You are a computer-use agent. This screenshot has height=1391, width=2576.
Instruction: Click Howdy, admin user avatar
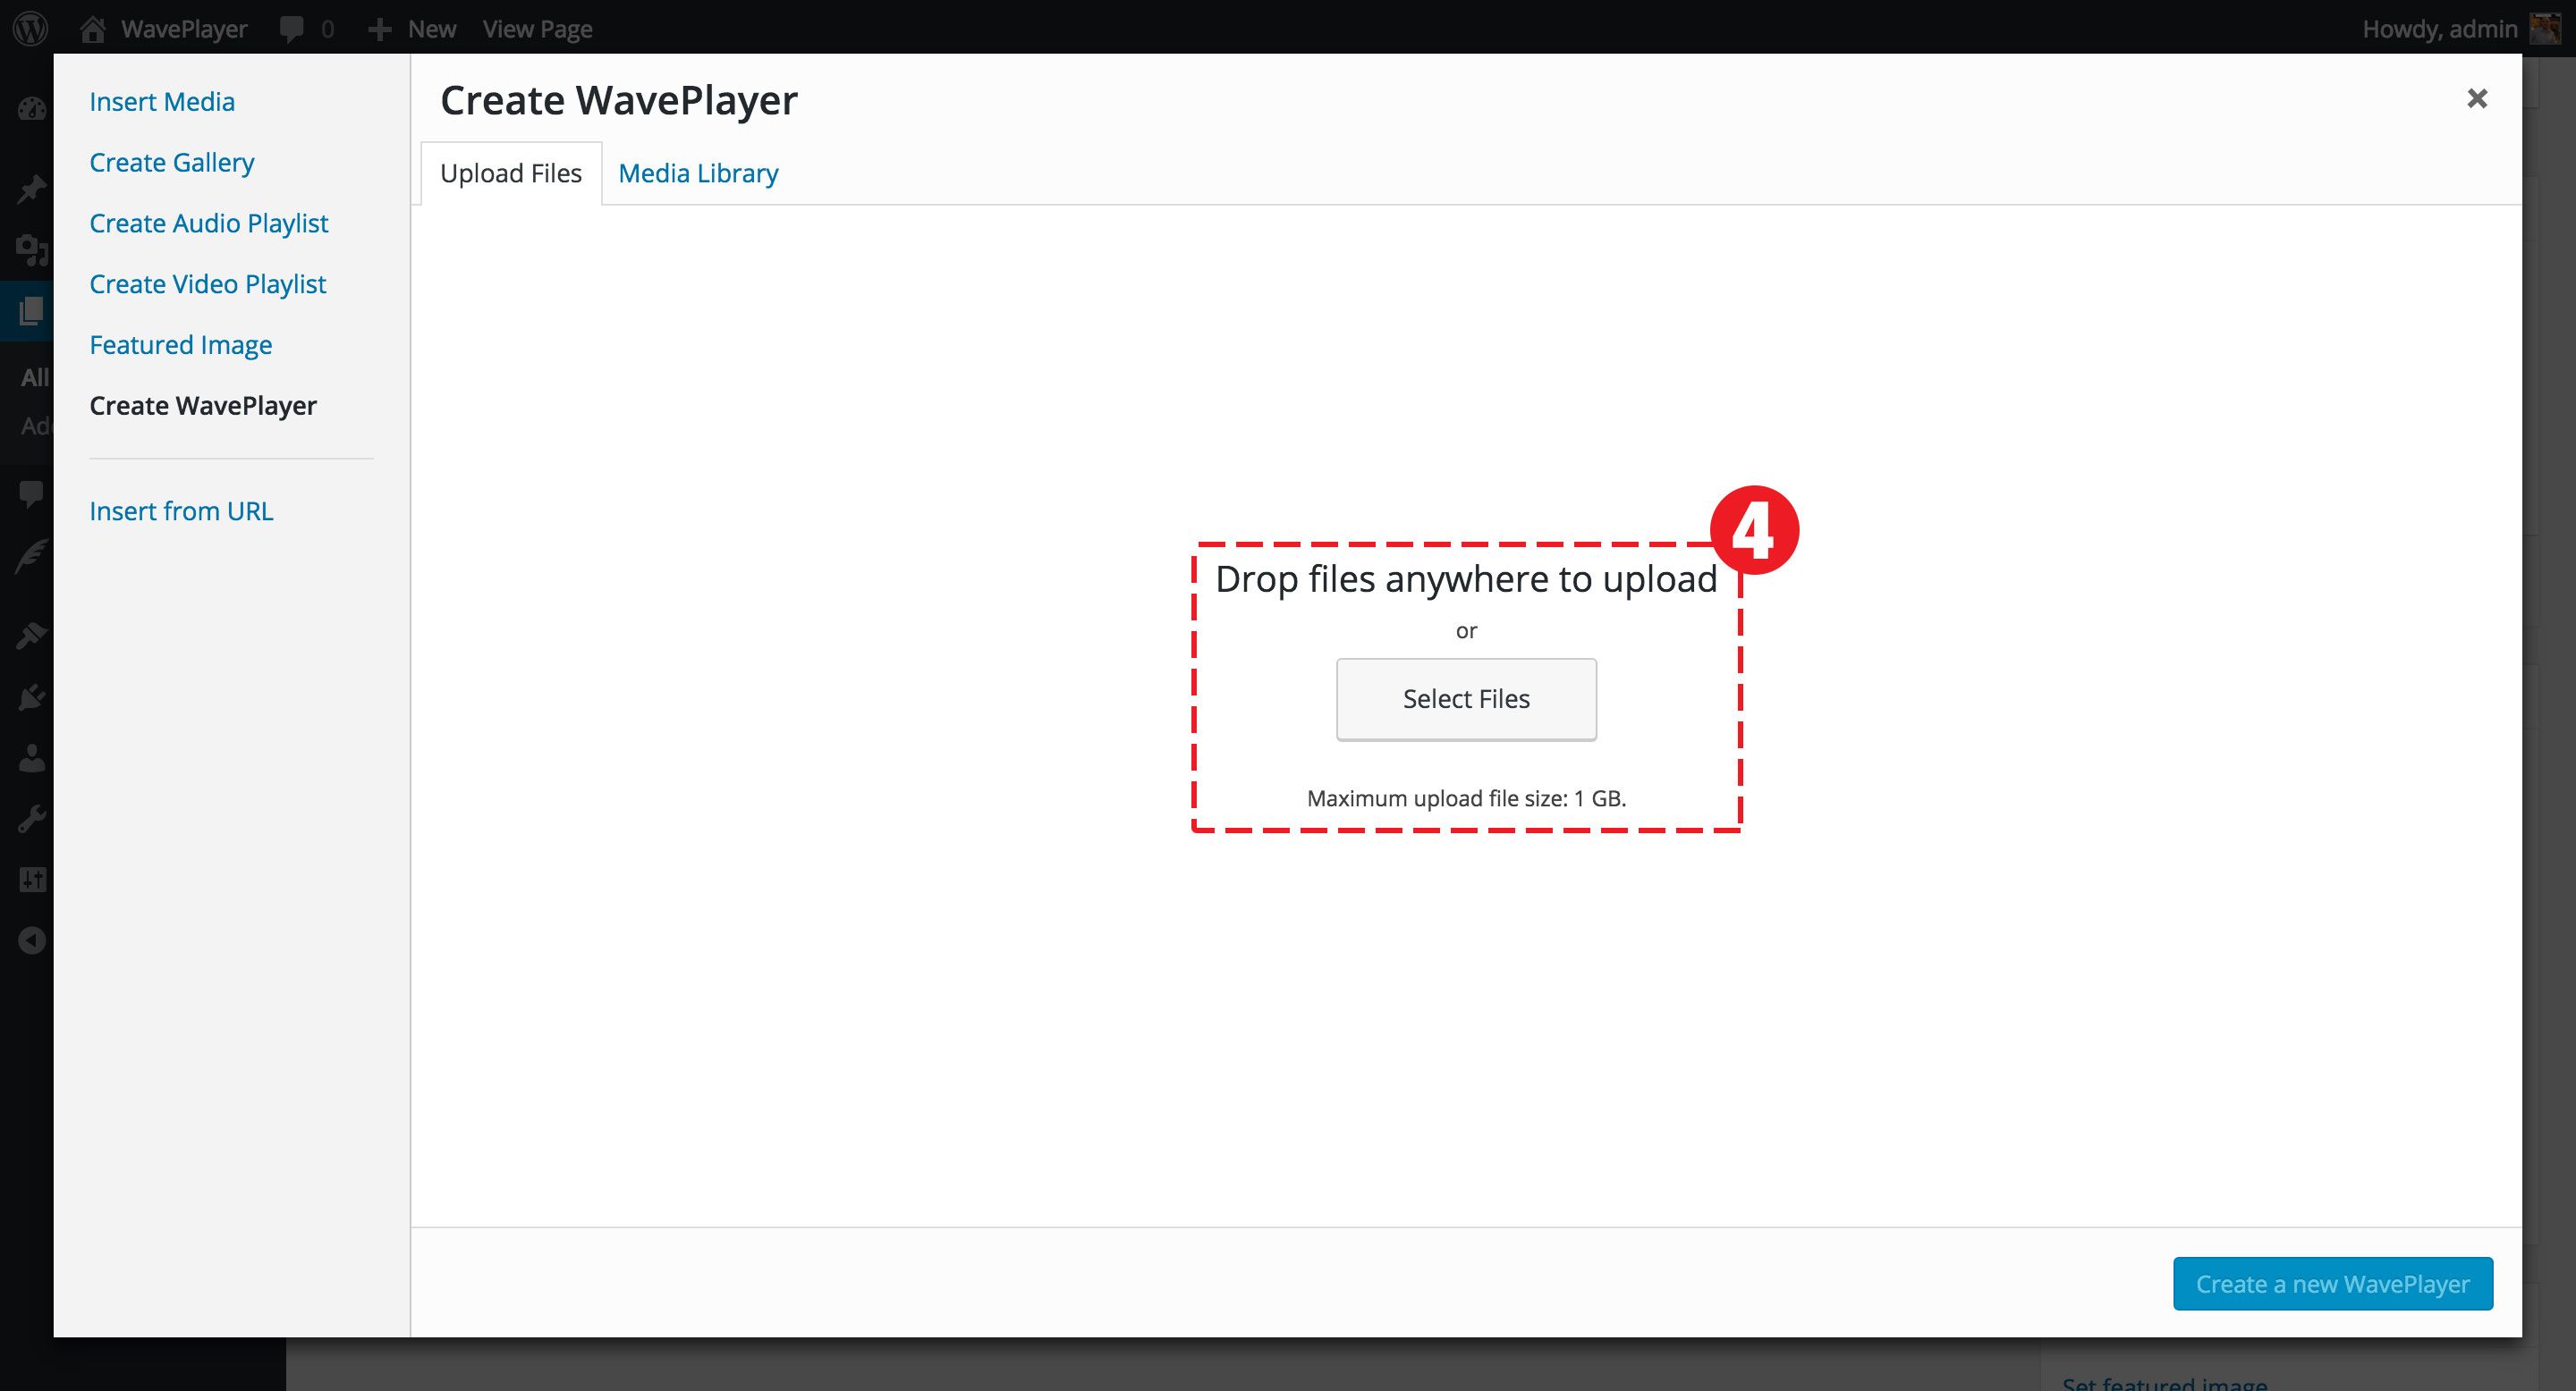(x=2546, y=28)
